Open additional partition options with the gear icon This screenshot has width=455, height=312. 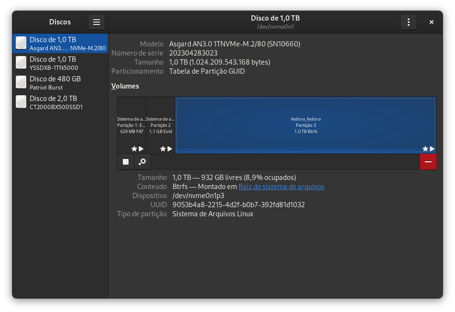(x=142, y=161)
